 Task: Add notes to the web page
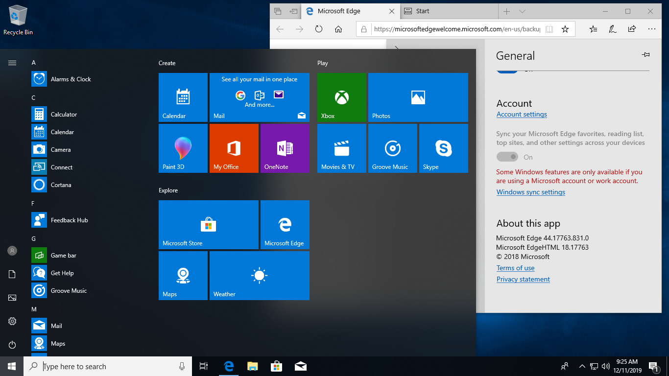click(x=613, y=29)
